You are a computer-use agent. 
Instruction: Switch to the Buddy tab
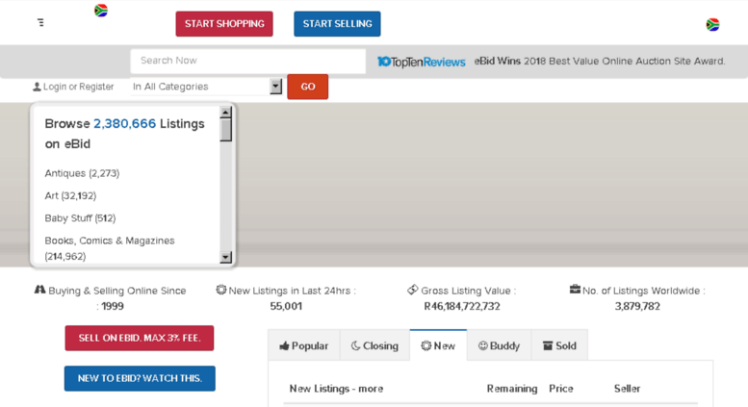coord(499,345)
